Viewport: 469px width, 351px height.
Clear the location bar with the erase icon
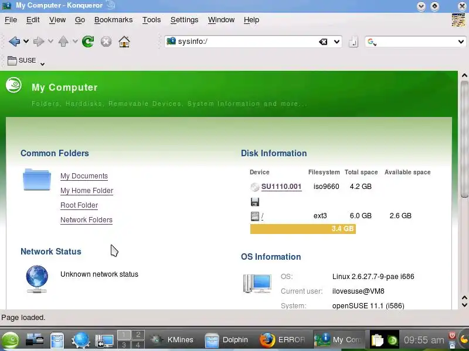tap(323, 42)
